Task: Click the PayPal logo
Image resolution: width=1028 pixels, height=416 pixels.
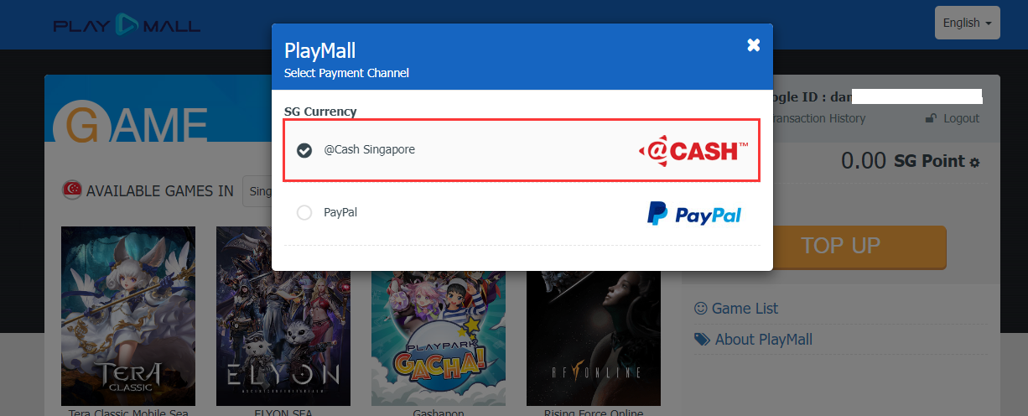Action: point(694,214)
